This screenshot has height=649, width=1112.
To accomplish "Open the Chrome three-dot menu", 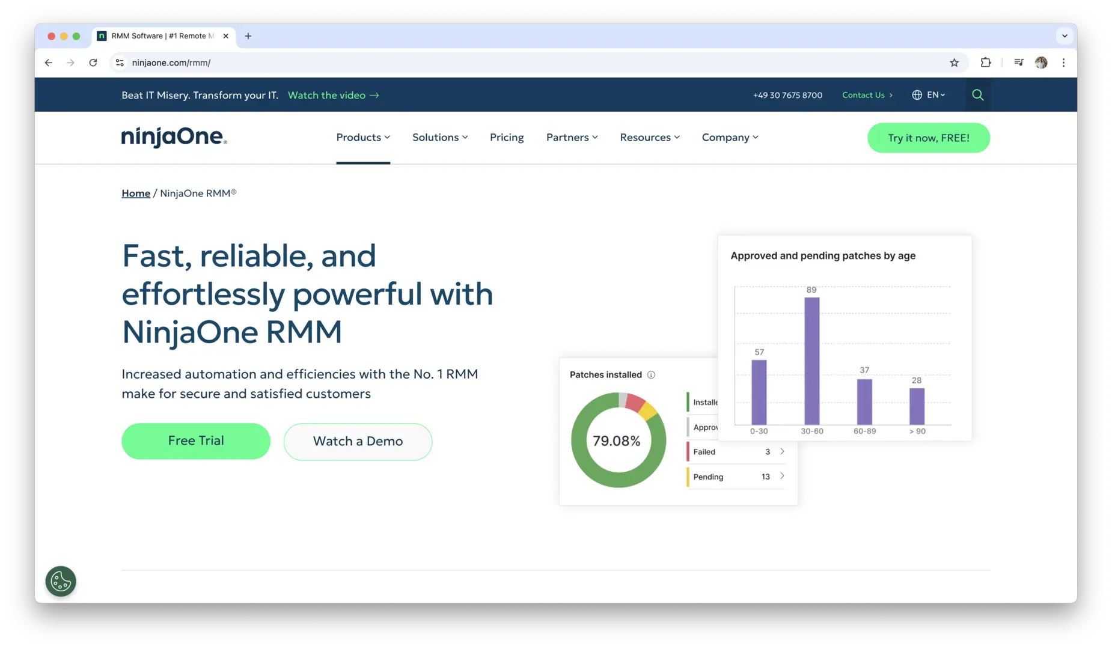I will pyautogui.click(x=1063, y=62).
